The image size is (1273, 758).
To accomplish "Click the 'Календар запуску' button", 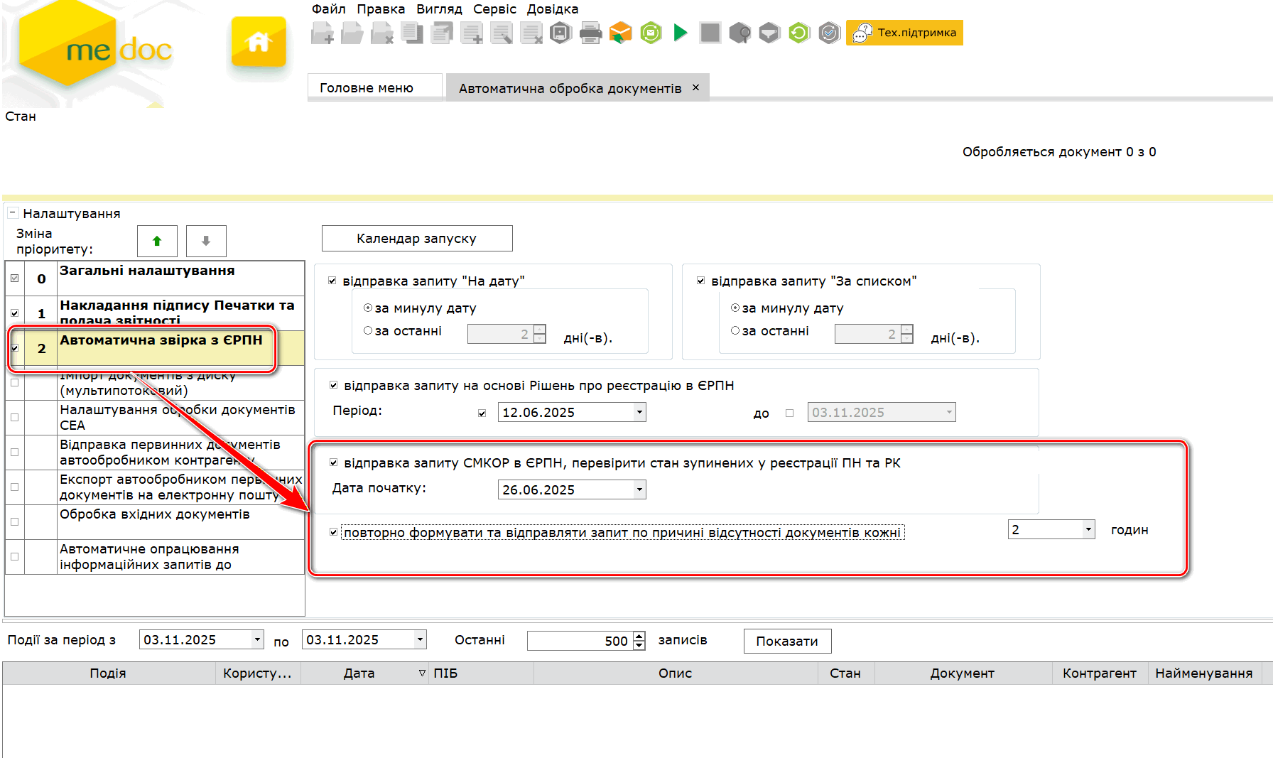I will point(417,239).
